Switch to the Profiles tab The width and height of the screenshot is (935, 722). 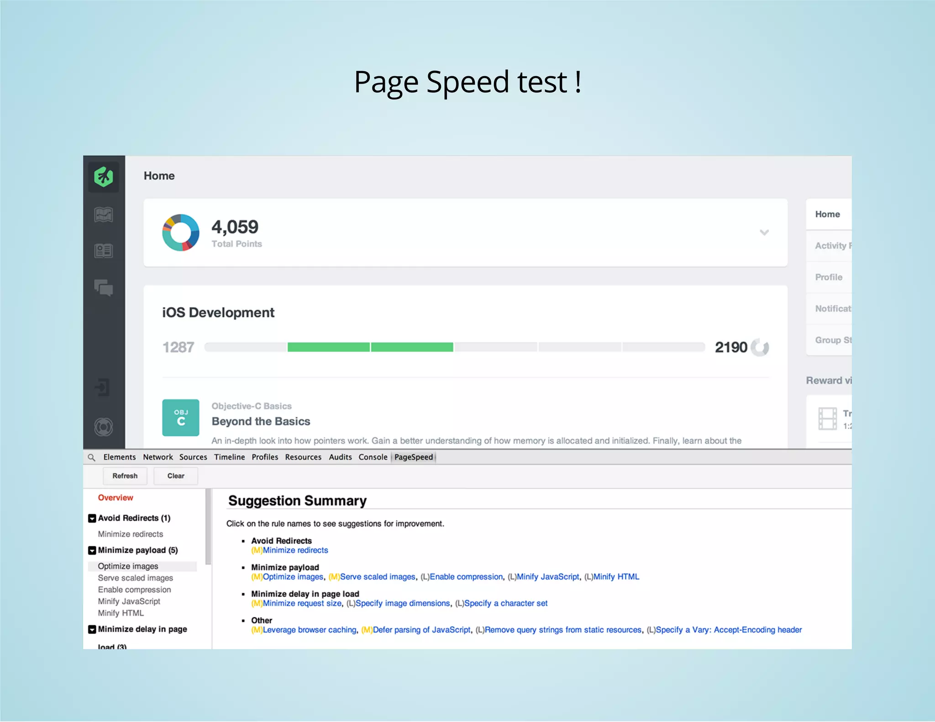[265, 457]
